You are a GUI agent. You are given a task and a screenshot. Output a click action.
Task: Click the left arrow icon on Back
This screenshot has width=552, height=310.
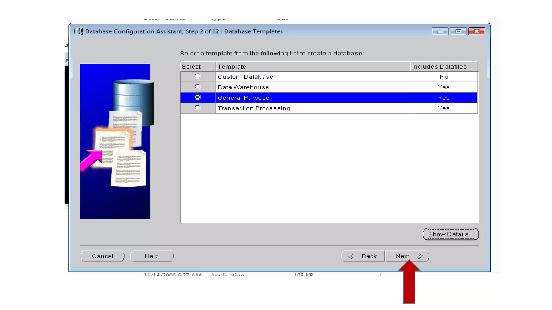350,256
